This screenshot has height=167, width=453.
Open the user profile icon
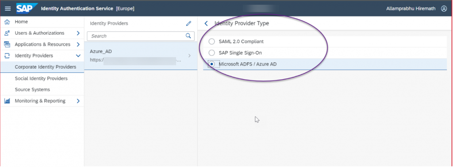point(444,9)
